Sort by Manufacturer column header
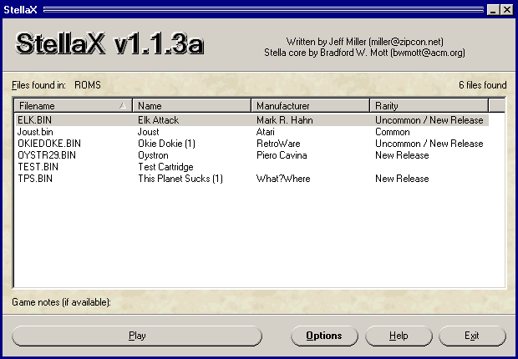 [310, 106]
